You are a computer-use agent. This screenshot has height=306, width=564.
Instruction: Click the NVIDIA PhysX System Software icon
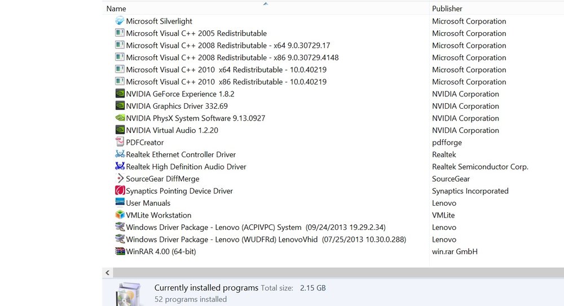120,118
